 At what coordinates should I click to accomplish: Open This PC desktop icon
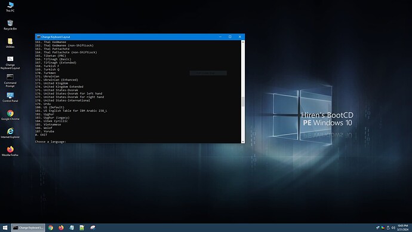coord(10,7)
